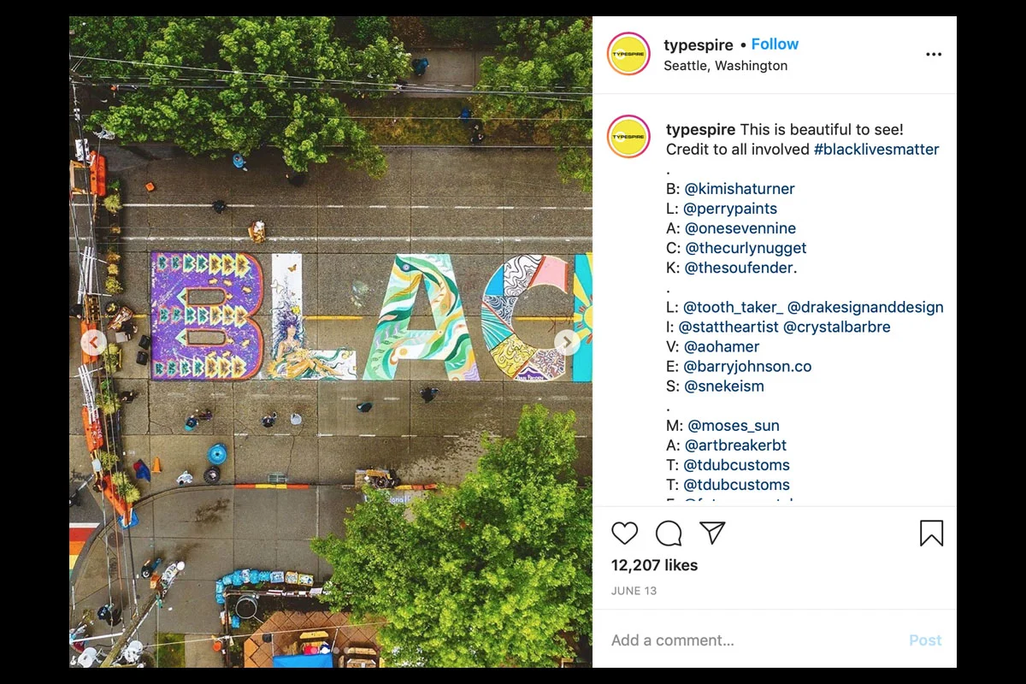This screenshot has height=684, width=1026.
Task: Like the post with the heart icon
Action: pyautogui.click(x=625, y=534)
